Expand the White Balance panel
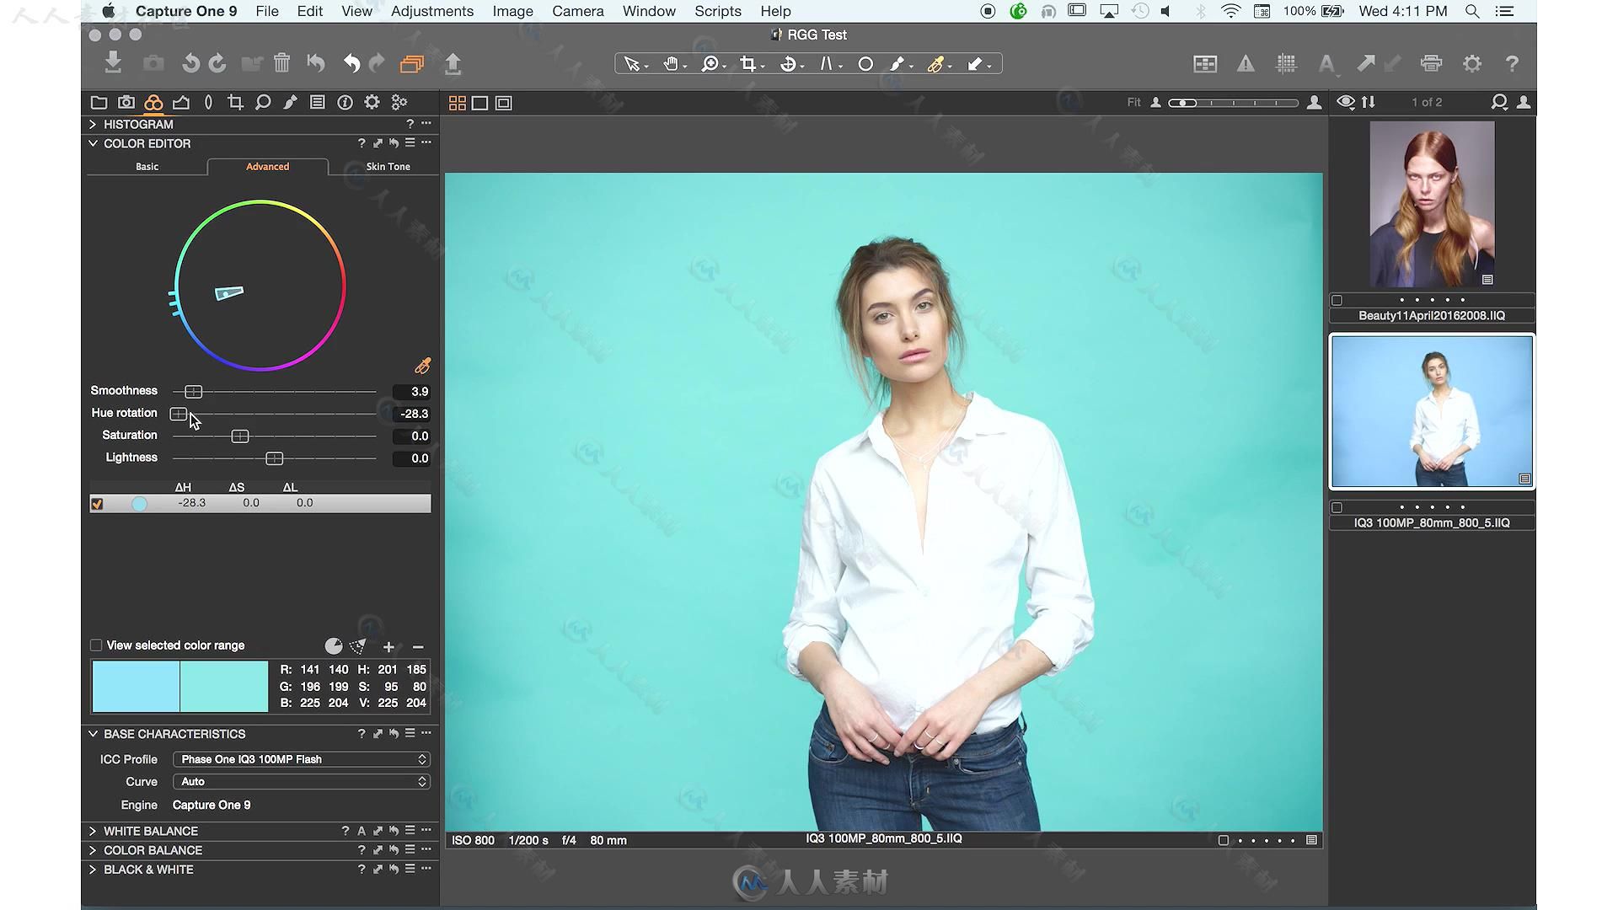This screenshot has width=1618, height=910. click(x=93, y=831)
